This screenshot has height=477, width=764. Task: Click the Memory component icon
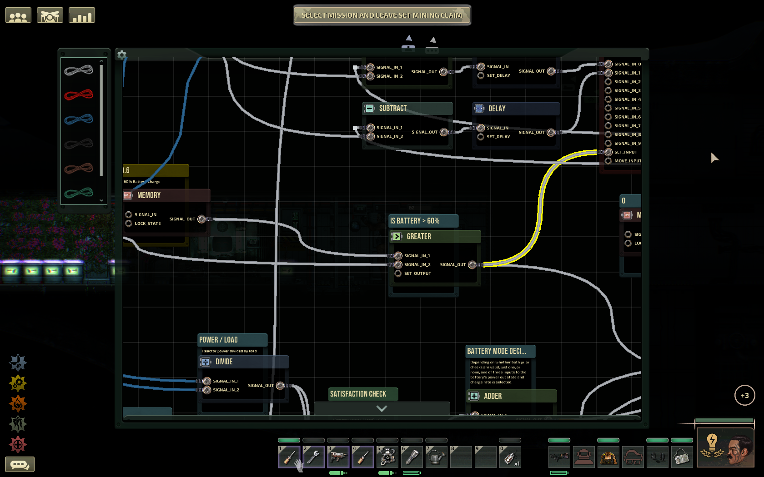128,195
